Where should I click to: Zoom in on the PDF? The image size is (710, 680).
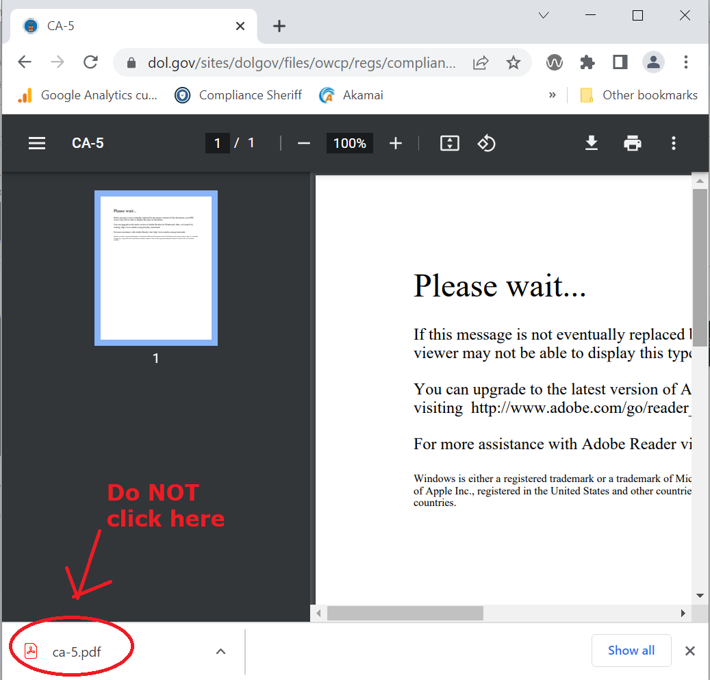pos(395,143)
